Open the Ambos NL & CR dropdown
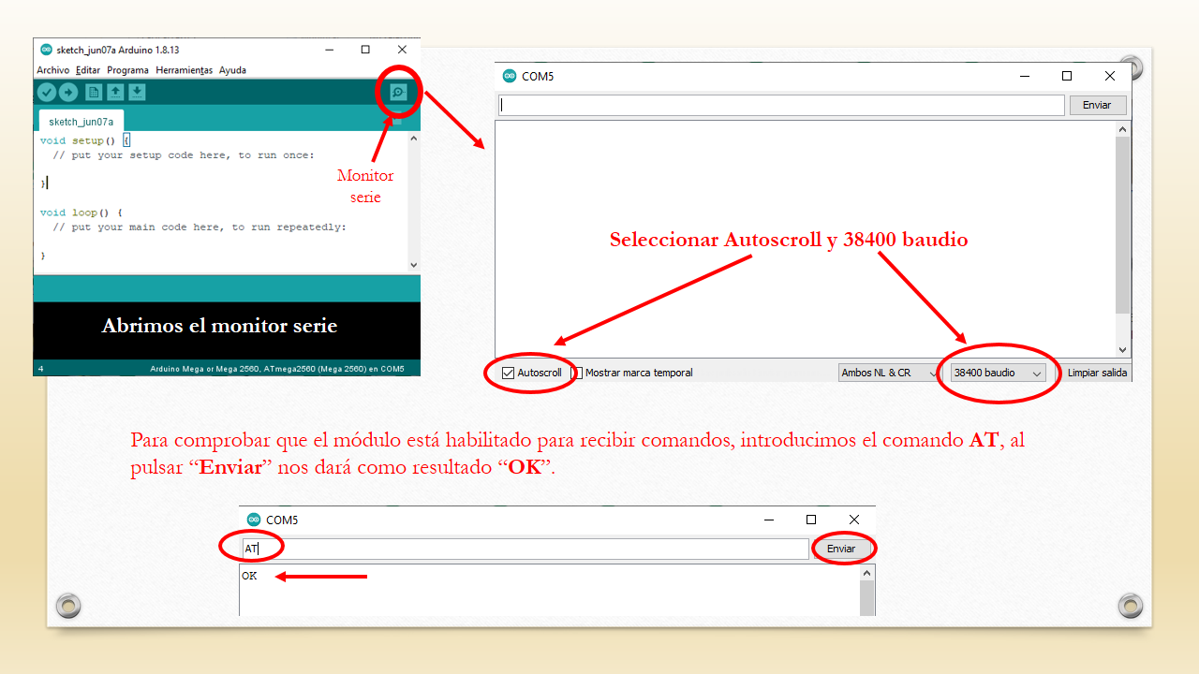The image size is (1199, 674). point(889,373)
